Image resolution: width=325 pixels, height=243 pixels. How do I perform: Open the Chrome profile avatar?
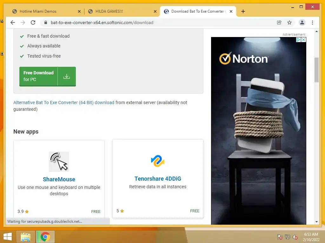tap(302, 22)
